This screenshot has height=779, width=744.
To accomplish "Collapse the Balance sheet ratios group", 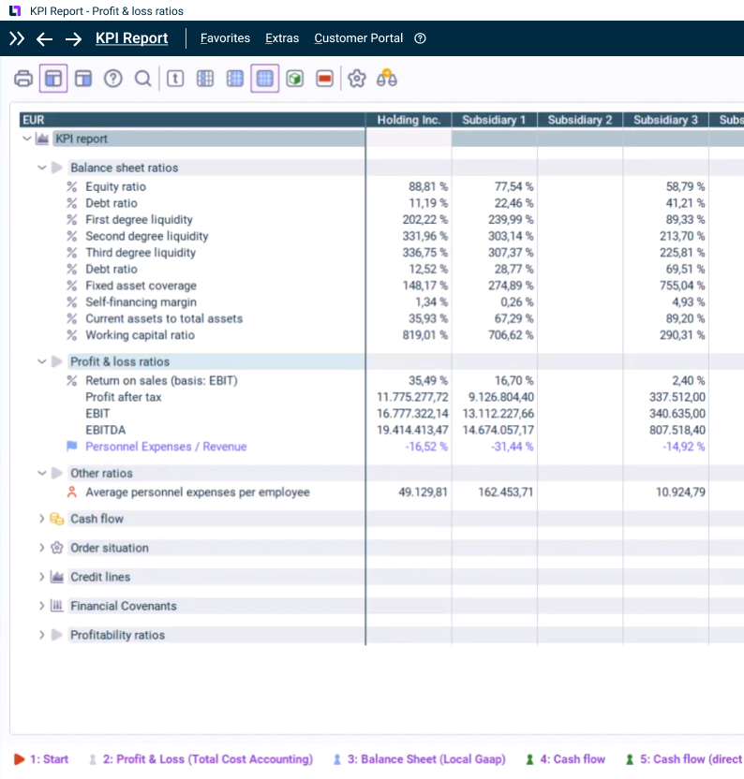I will (41, 169).
